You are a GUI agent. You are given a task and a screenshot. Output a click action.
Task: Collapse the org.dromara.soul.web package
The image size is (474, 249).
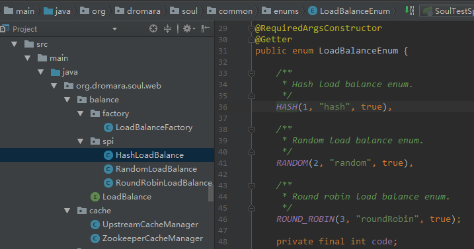[x=54, y=86]
